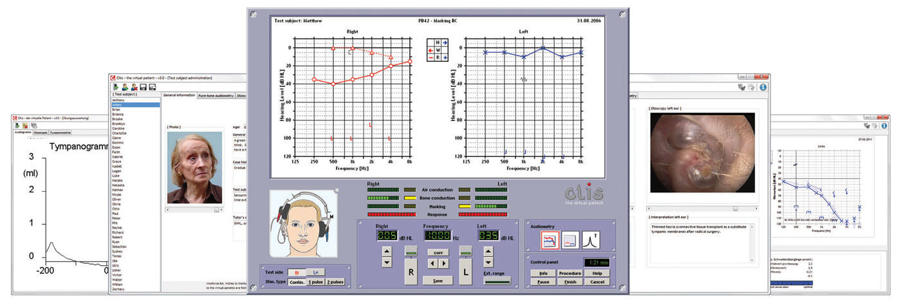Choose the 1 pulse stimulus type
This screenshot has height=307, width=901.
coord(315,282)
